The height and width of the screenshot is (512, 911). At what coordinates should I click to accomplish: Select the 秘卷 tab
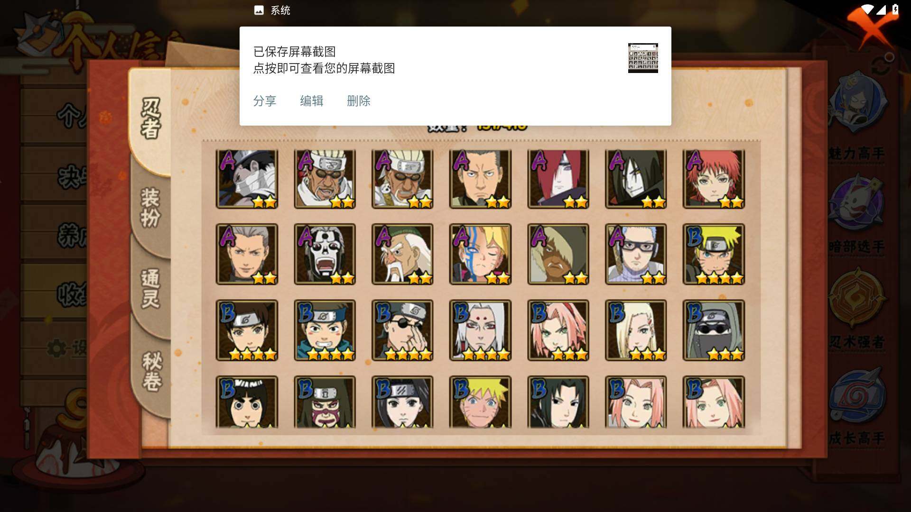152,371
